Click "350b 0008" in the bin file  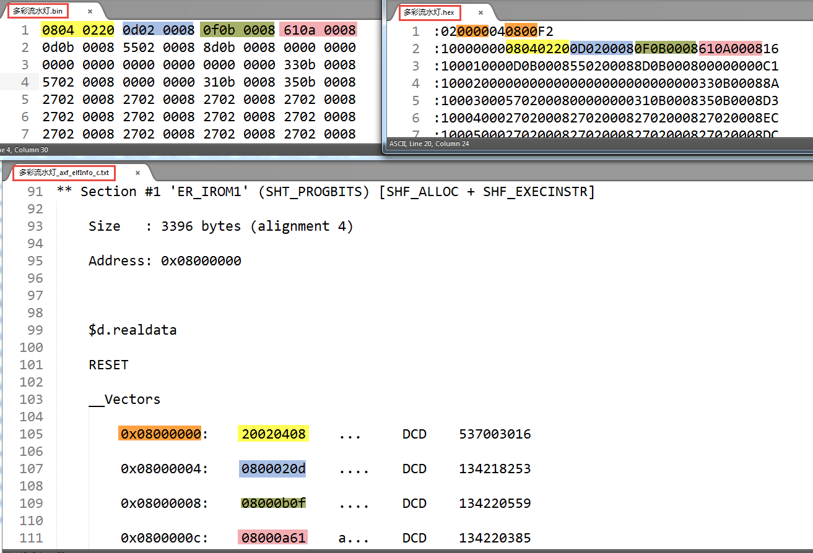(x=320, y=82)
